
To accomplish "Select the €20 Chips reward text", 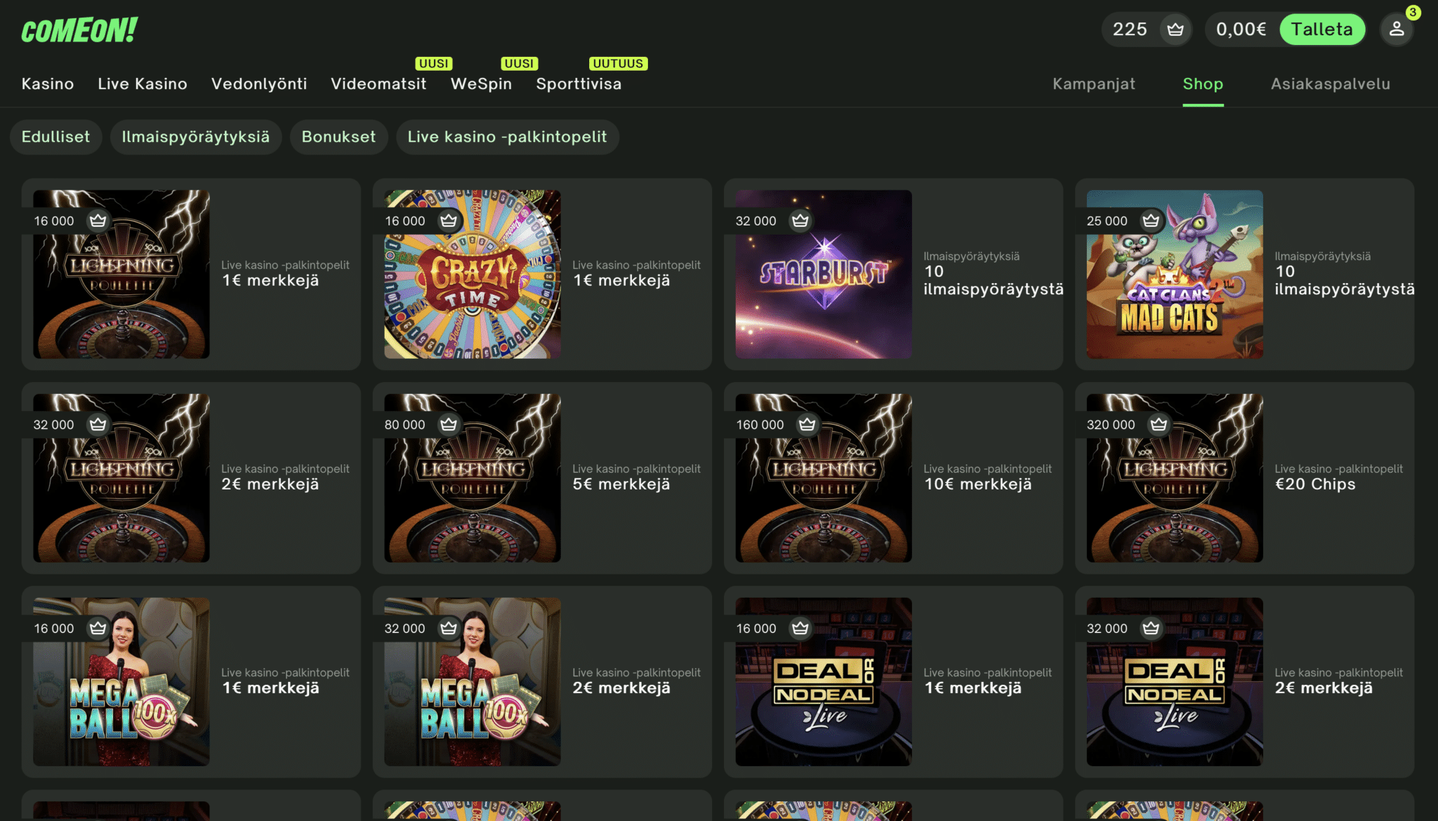I will point(1315,485).
